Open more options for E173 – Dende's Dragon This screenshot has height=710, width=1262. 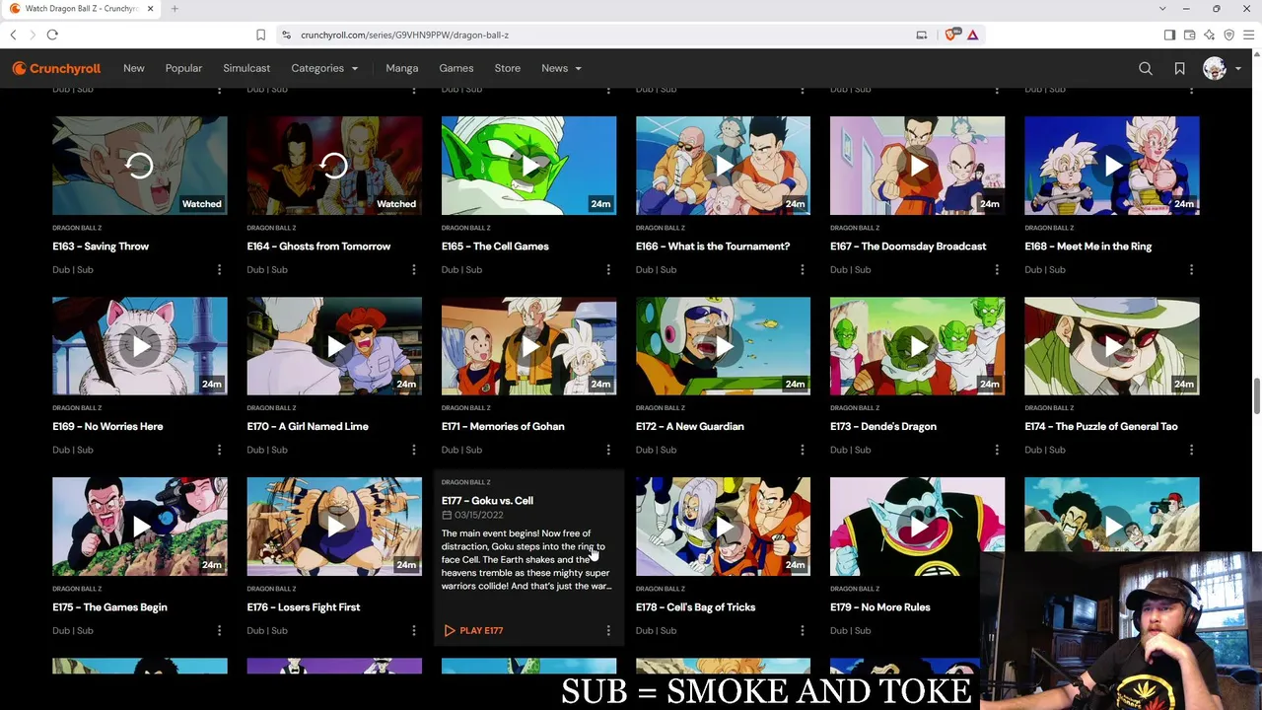[996, 450]
